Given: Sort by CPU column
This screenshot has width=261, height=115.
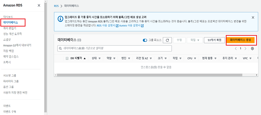Looking at the screenshot, I should tap(192, 58).
